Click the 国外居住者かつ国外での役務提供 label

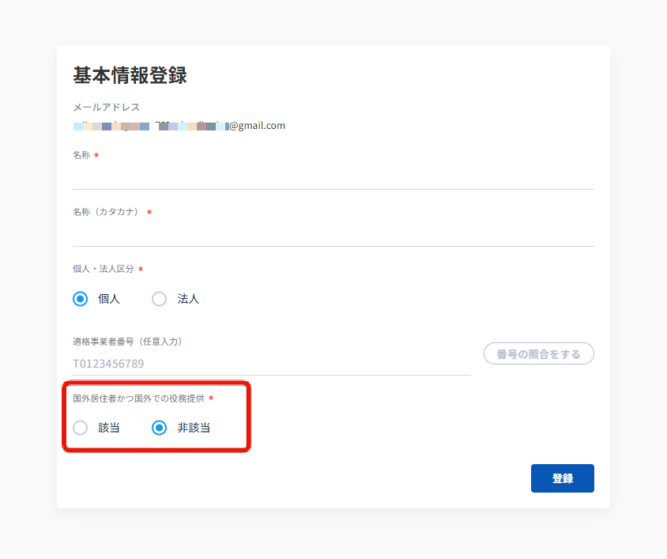(138, 398)
